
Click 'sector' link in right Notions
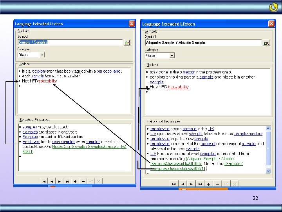coord(189,72)
